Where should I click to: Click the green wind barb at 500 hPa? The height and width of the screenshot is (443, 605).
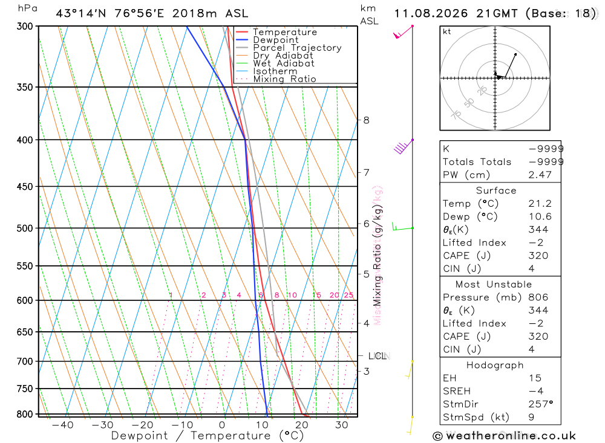(x=403, y=226)
